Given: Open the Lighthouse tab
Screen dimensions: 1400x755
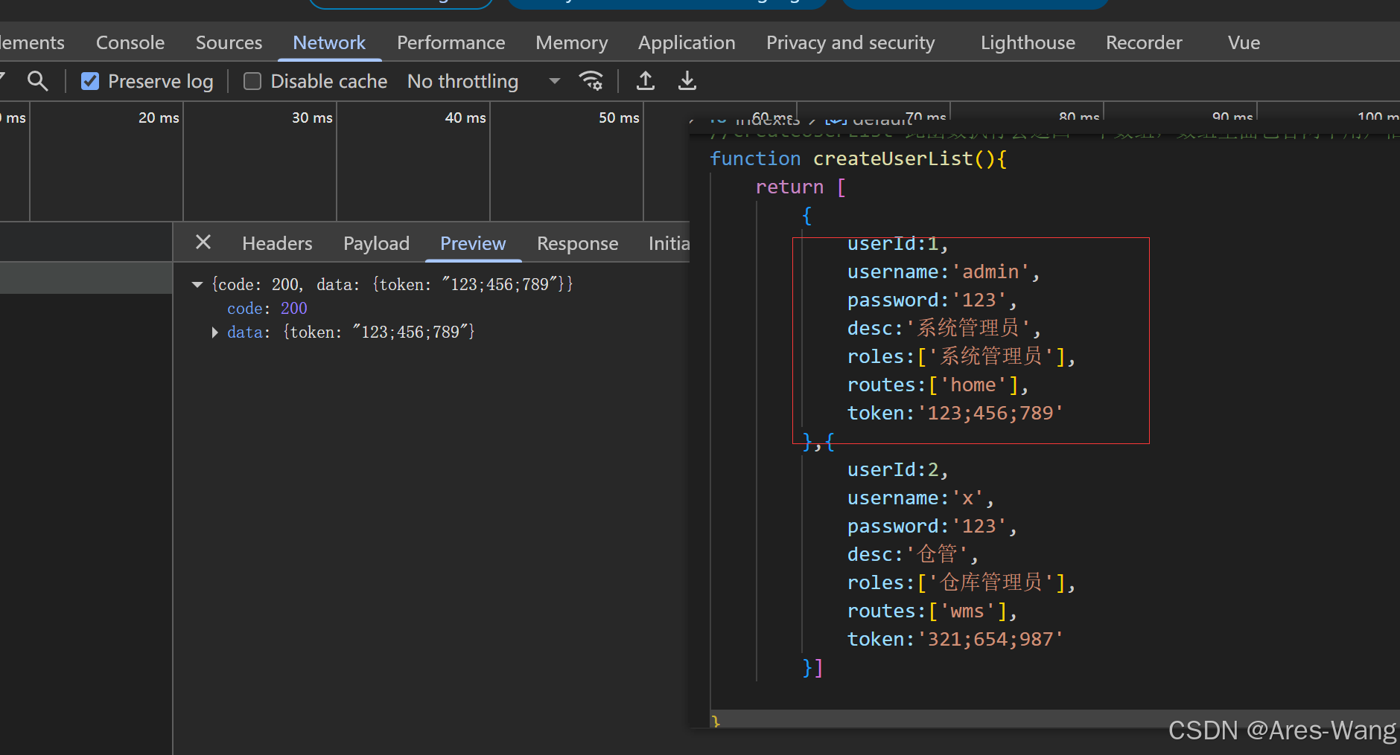Looking at the screenshot, I should pos(1028,42).
